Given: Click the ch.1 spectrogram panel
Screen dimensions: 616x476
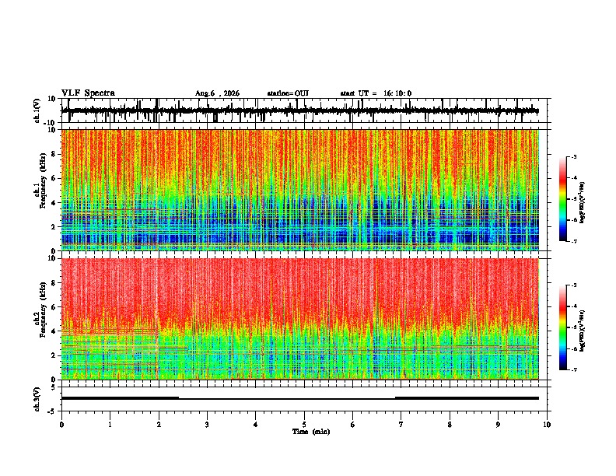Looking at the screenshot, I should (304, 190).
